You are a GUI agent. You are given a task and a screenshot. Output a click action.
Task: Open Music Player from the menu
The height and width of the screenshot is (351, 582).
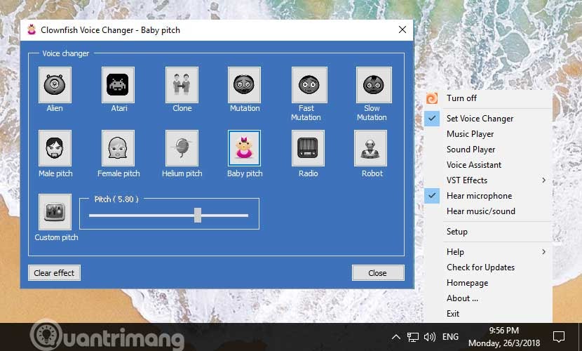(488, 134)
